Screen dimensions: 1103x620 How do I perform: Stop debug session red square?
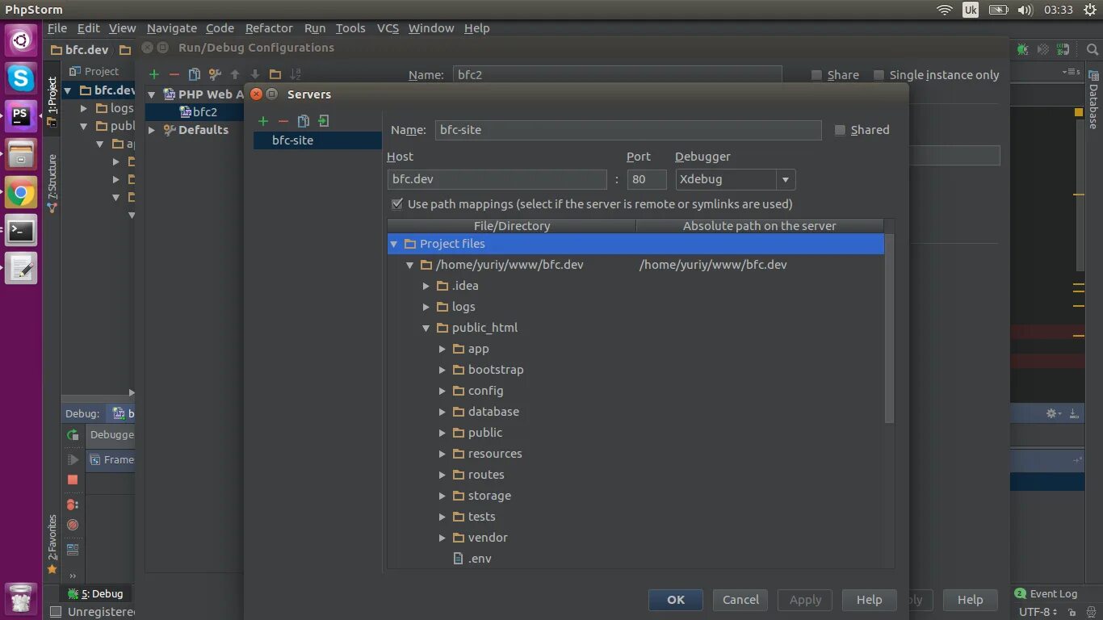coord(73,480)
